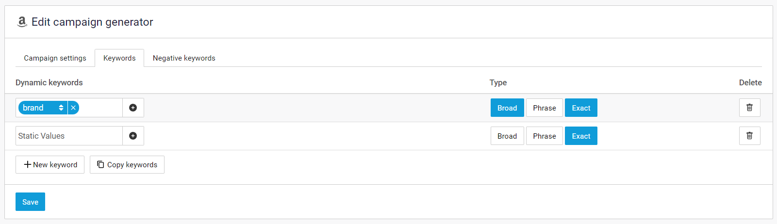The height and width of the screenshot is (224, 777).
Task: Disable Exact type for Static Values row
Action: (580, 136)
